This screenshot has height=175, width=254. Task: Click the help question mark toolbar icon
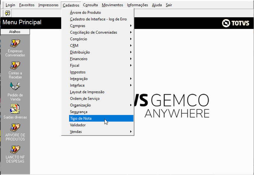pyautogui.click(x=7, y=13)
